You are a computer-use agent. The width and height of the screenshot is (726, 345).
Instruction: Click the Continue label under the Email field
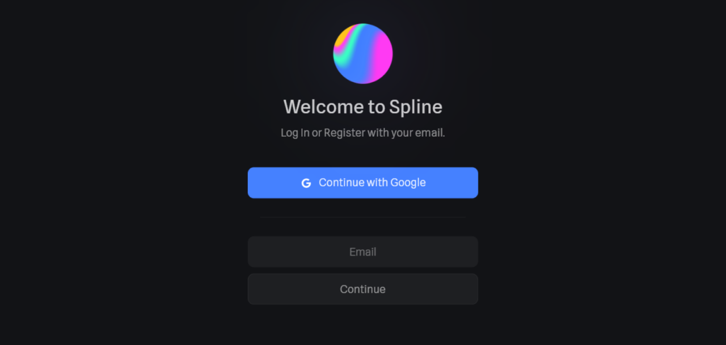click(363, 289)
